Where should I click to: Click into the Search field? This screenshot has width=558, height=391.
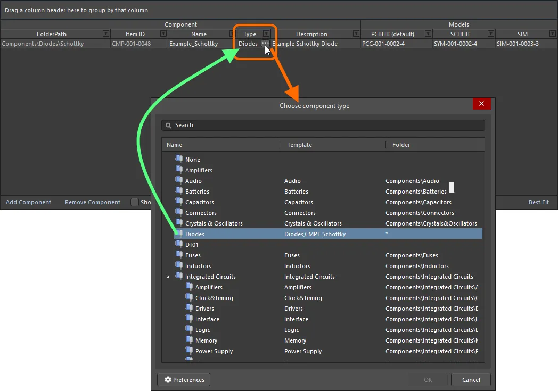pos(323,125)
